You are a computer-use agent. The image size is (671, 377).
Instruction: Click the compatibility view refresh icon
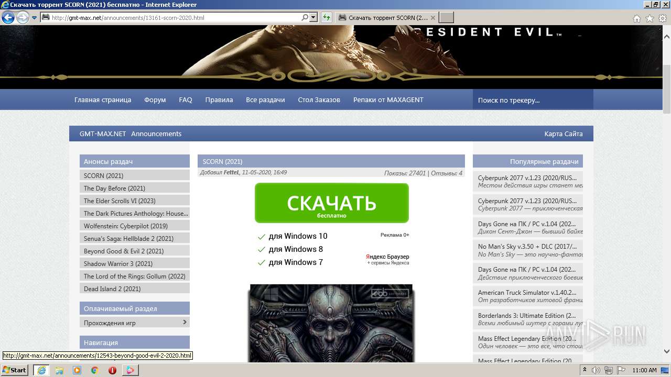(327, 17)
